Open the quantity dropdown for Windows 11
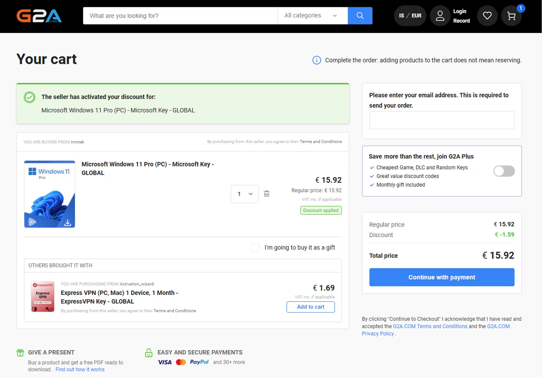The width and height of the screenshot is (542, 378). click(245, 194)
